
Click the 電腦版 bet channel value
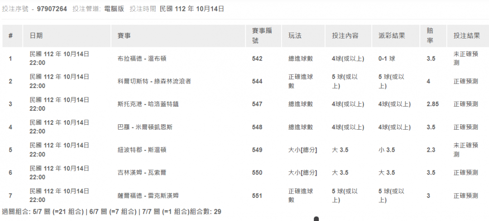pos(114,9)
